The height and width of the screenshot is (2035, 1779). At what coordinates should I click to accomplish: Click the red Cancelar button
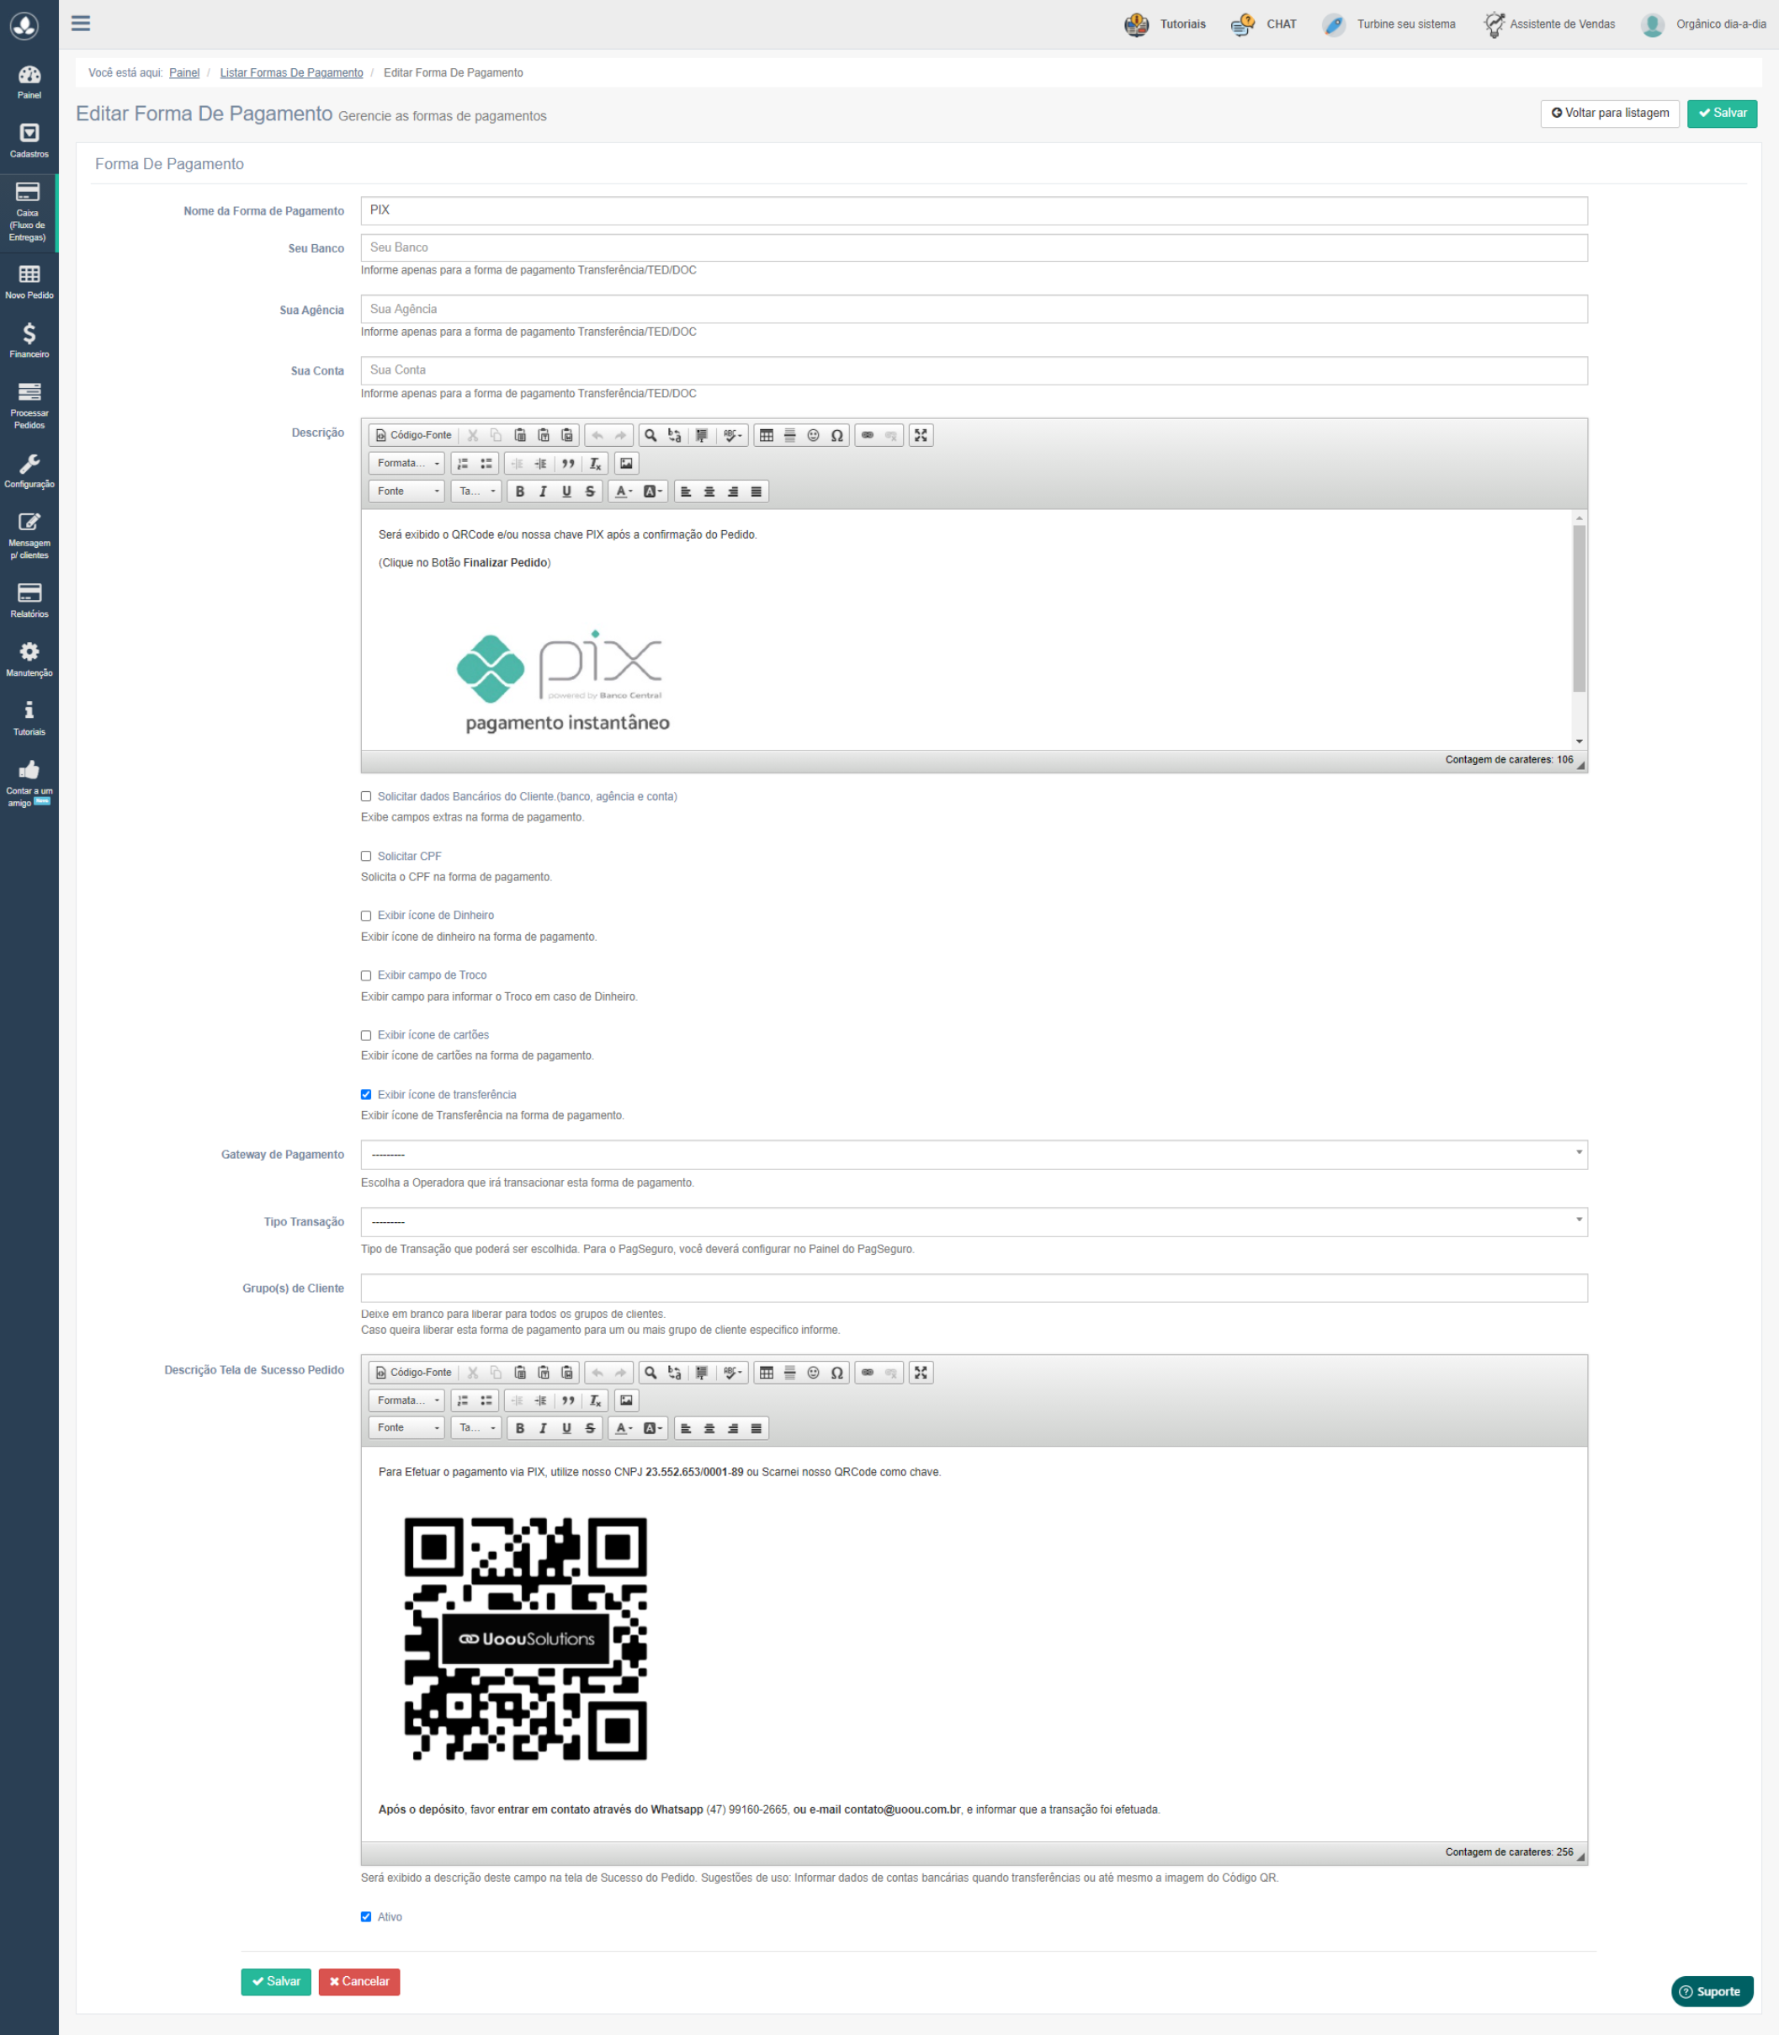[x=358, y=1981]
